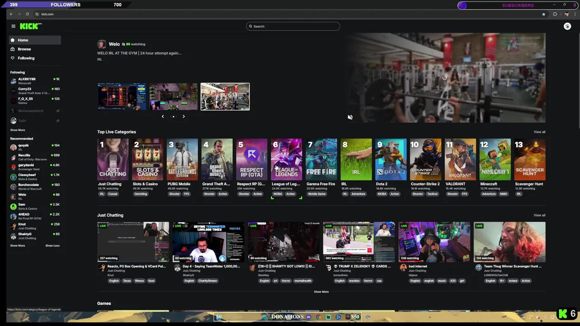Open ALKRKY99 channel in Following list
The height and width of the screenshot is (326, 580).
(x=35, y=81)
